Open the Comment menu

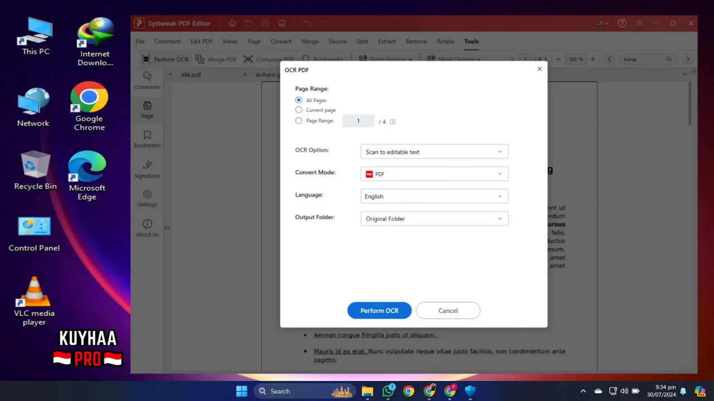coord(167,41)
